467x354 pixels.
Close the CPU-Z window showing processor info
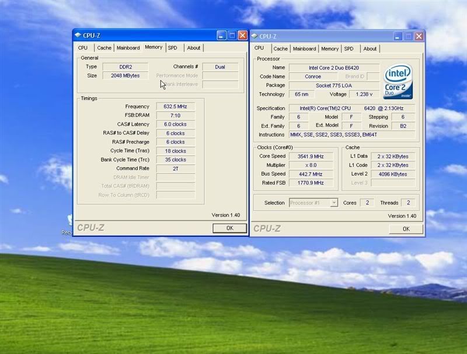[x=419, y=36]
